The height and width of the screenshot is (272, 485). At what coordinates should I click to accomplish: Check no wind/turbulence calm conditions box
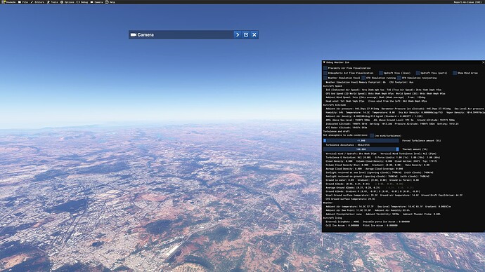coord(372,136)
